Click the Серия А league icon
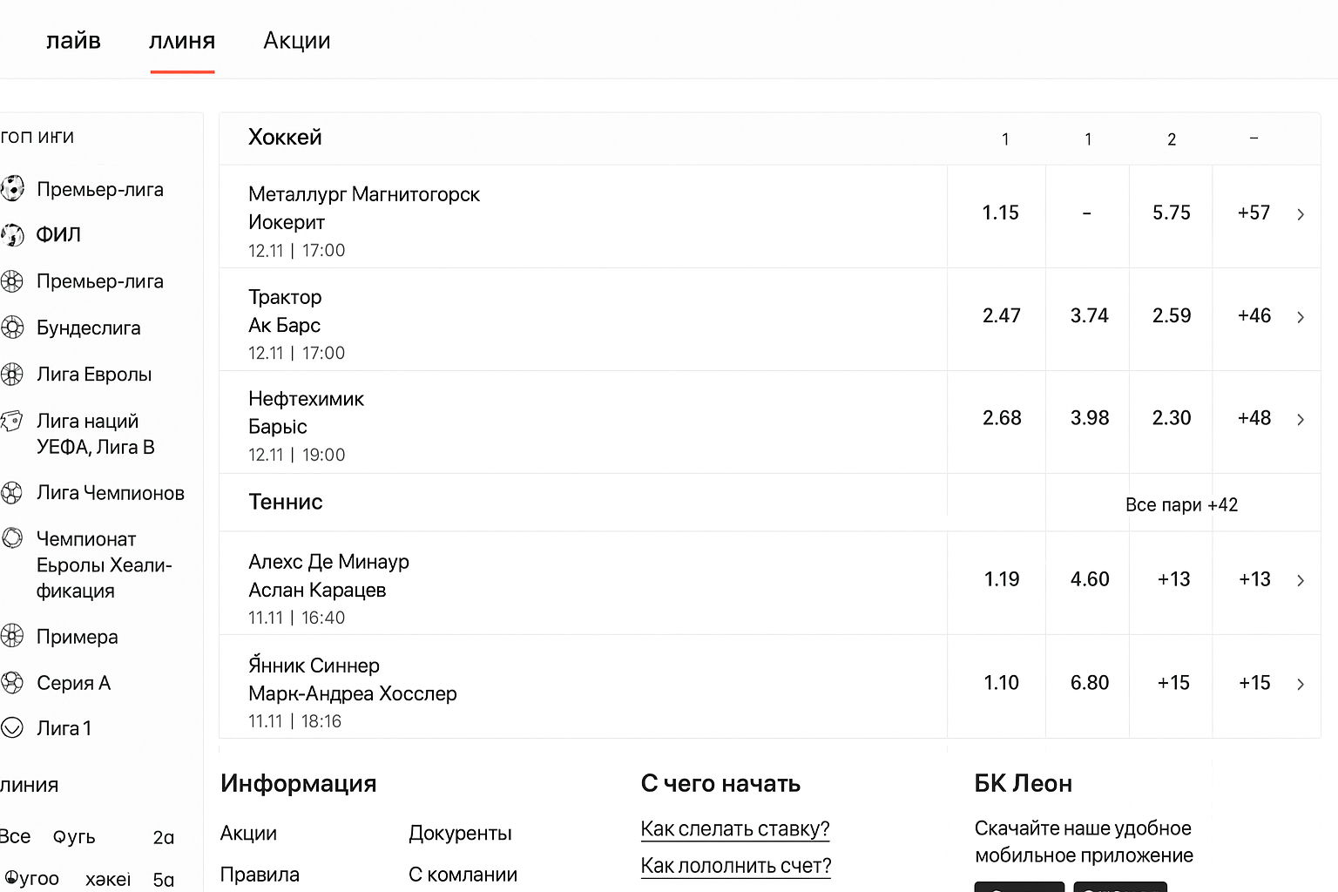The image size is (1338, 892). point(12,683)
